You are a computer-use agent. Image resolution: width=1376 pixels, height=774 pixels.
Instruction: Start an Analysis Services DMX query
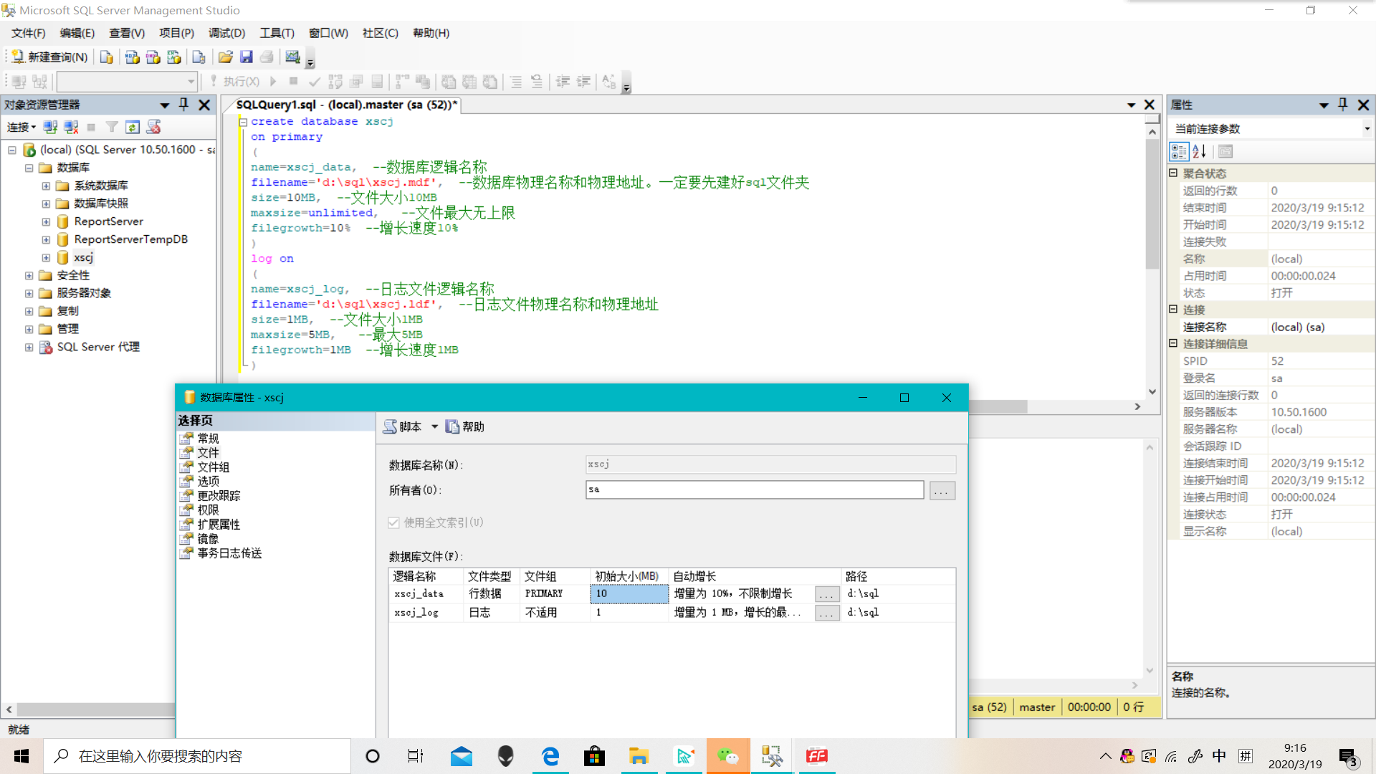[x=153, y=57]
